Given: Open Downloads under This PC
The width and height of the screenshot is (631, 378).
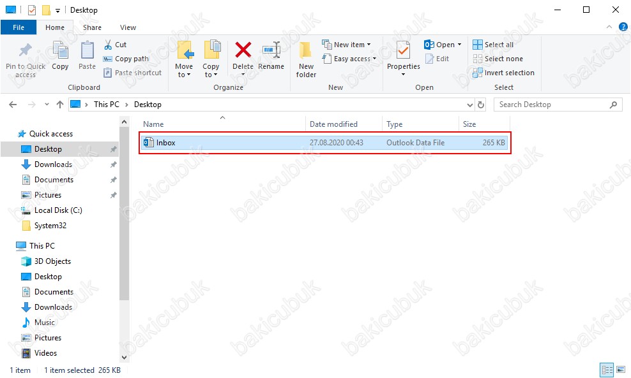Looking at the screenshot, I should pyautogui.click(x=53, y=307).
